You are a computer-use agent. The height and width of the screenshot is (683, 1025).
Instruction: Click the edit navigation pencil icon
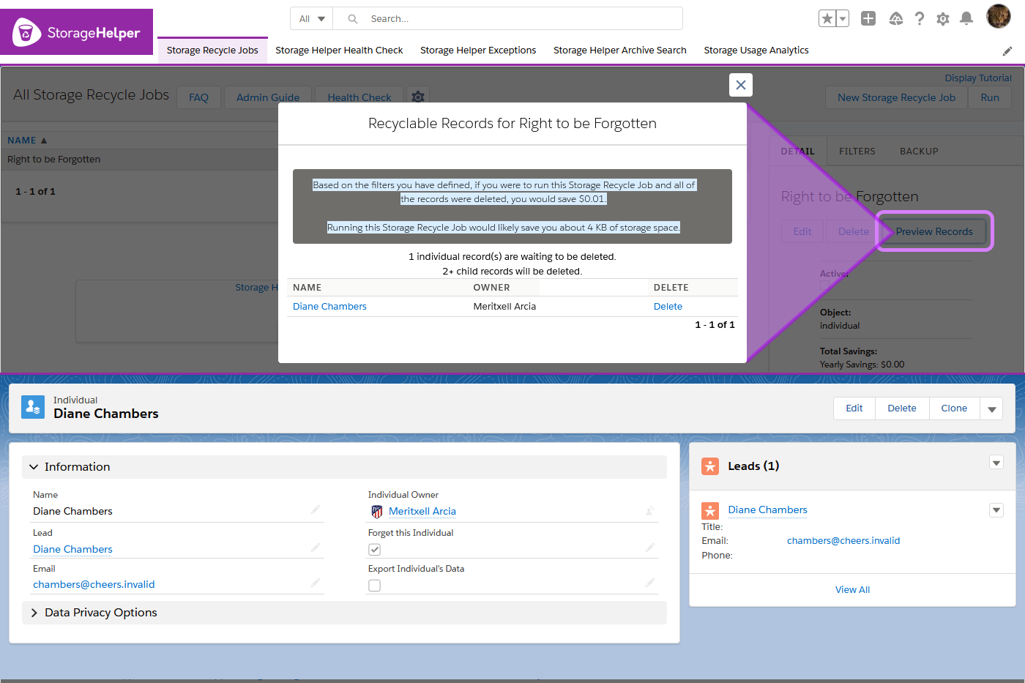tap(1007, 51)
